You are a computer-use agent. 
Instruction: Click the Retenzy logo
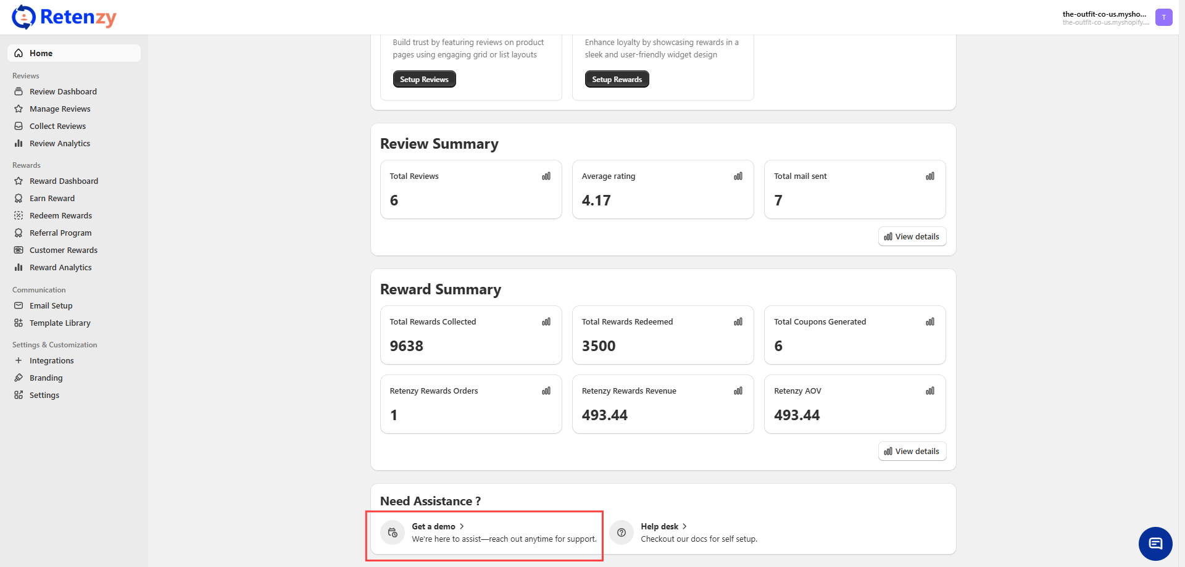pos(64,17)
